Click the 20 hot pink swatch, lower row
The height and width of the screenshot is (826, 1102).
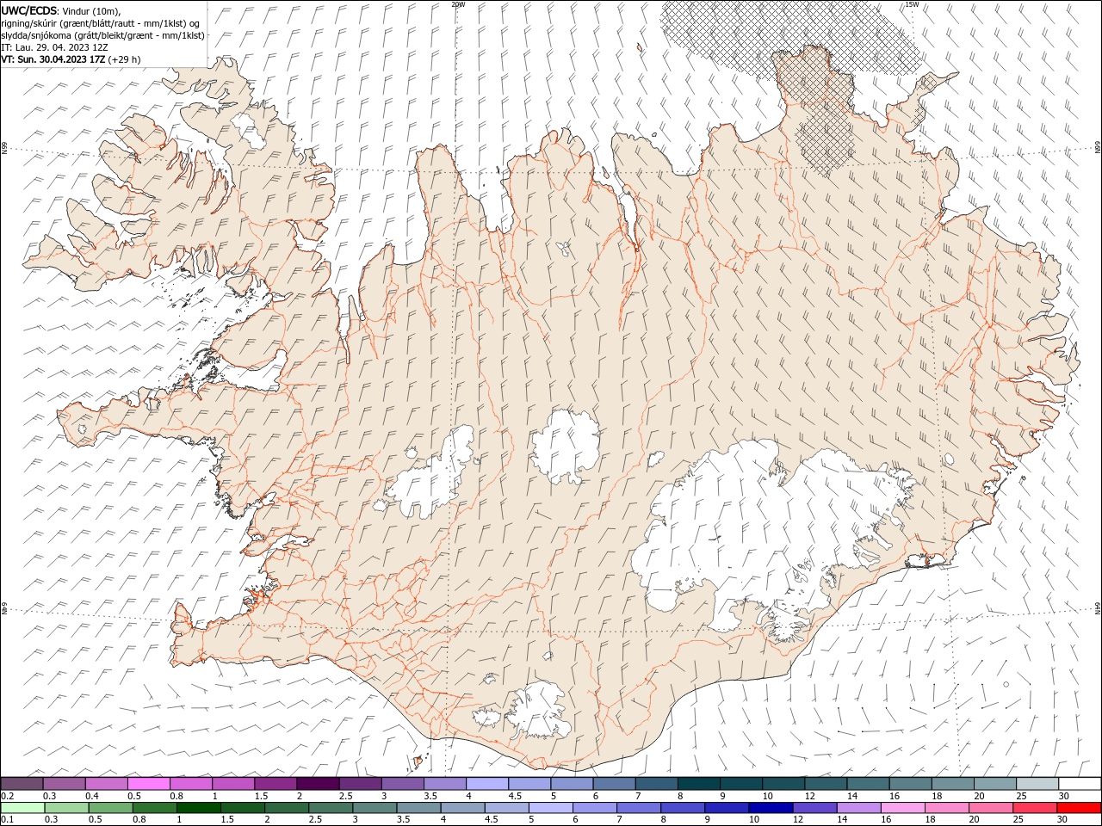pos(989,808)
